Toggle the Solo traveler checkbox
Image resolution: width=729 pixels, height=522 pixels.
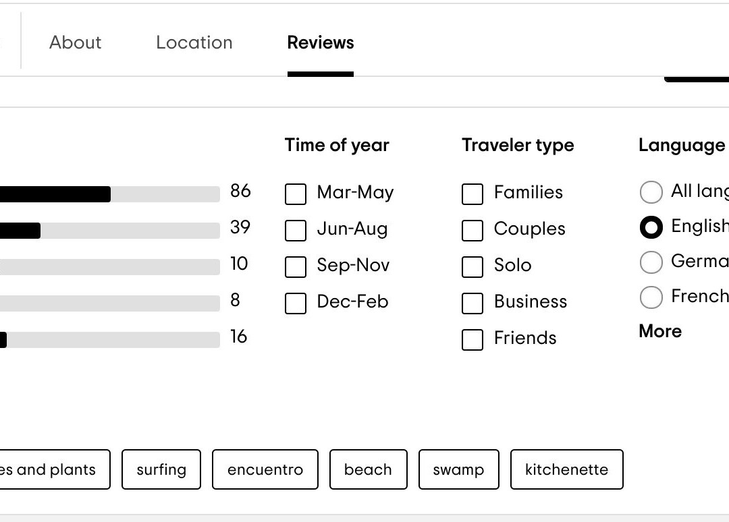click(473, 267)
